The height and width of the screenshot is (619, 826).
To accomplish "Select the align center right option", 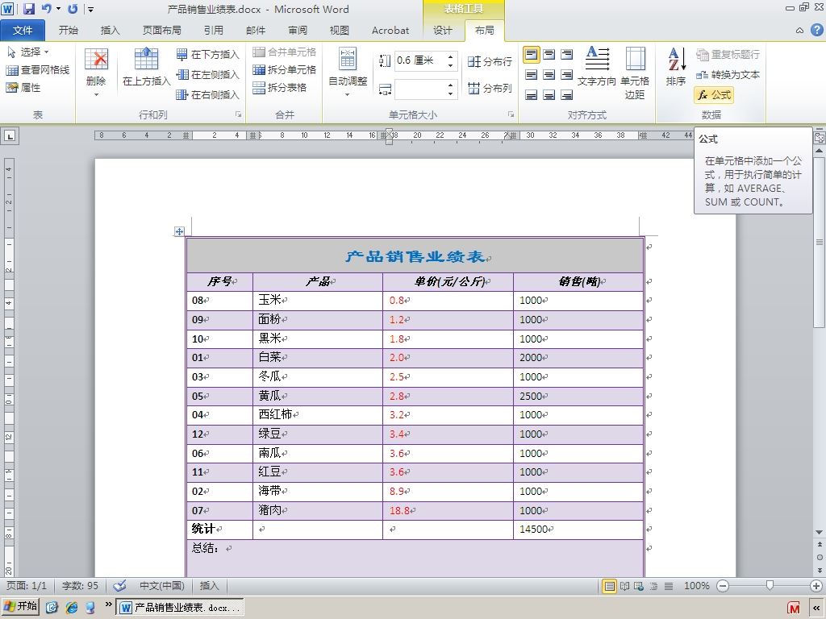I will [567, 75].
